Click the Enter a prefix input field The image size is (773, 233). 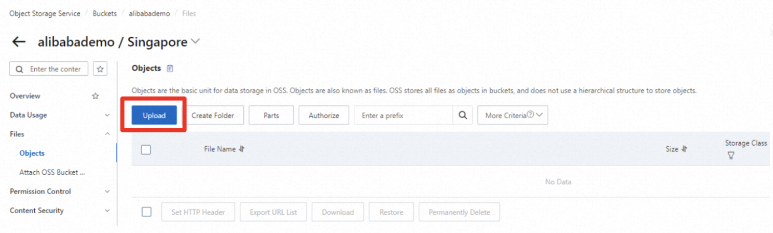[403, 115]
